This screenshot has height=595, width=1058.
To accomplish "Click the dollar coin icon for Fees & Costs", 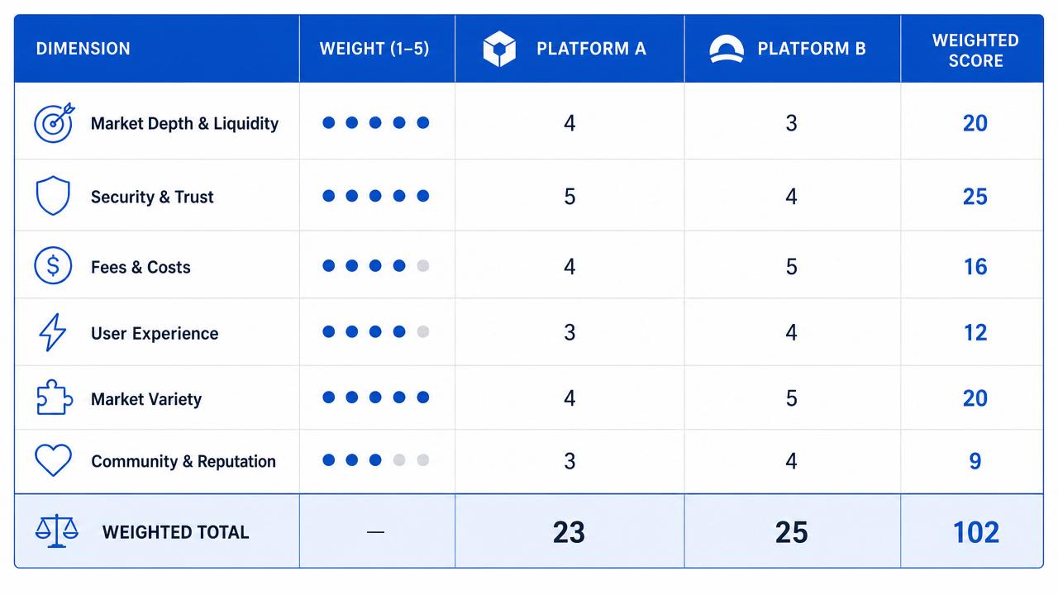I will click(x=53, y=266).
